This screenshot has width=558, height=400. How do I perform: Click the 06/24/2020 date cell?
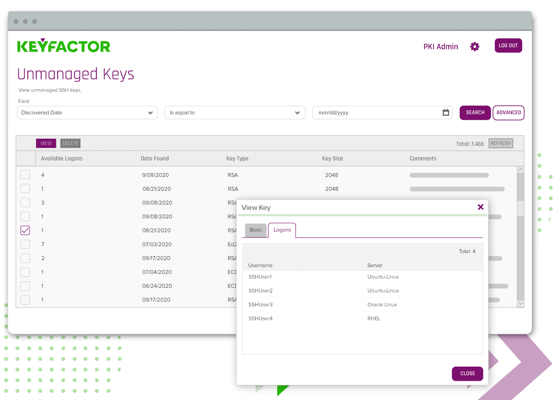[157, 286]
